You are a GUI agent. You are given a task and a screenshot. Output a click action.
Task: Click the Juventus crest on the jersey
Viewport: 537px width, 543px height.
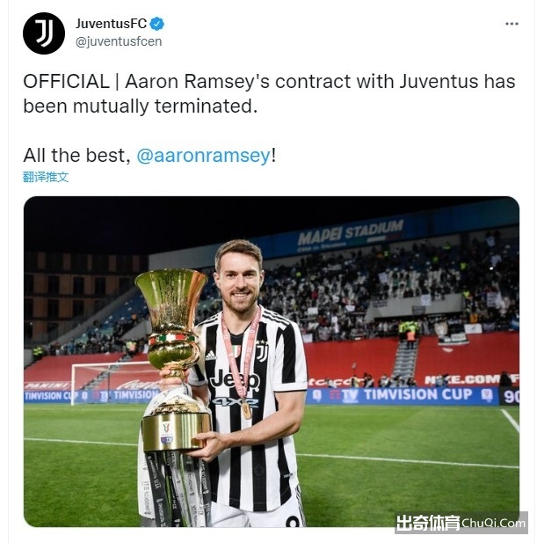point(262,352)
